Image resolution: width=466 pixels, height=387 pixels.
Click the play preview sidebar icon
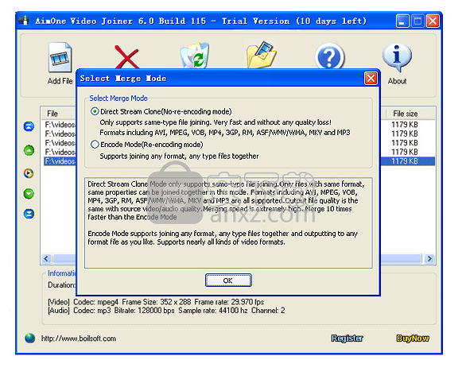[29, 173]
